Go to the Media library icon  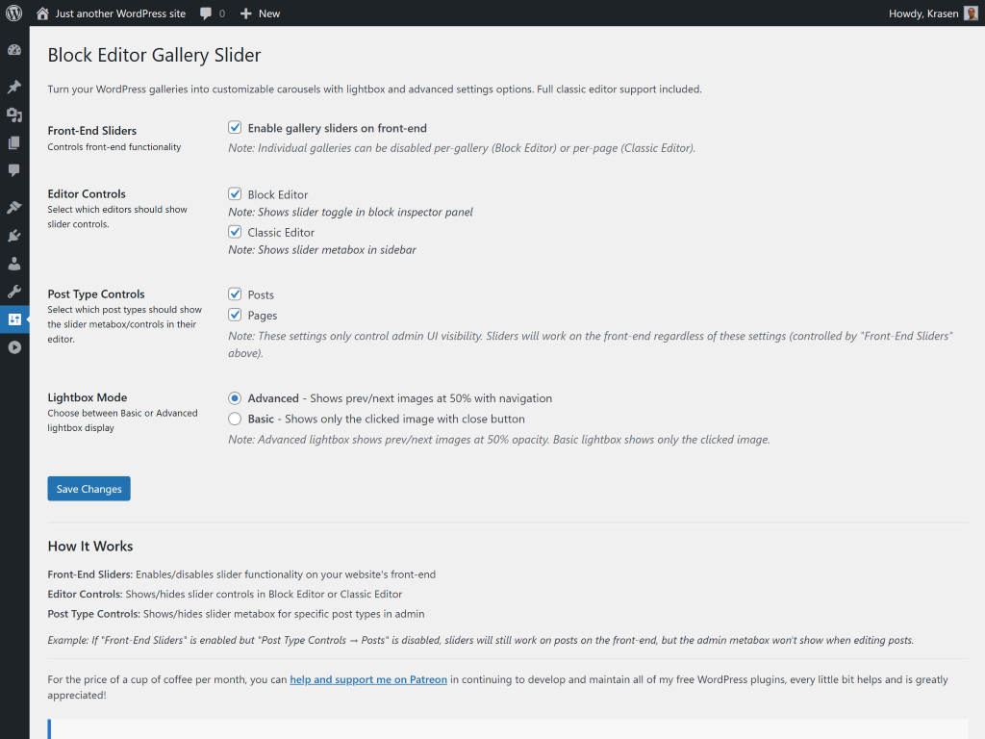(x=14, y=115)
